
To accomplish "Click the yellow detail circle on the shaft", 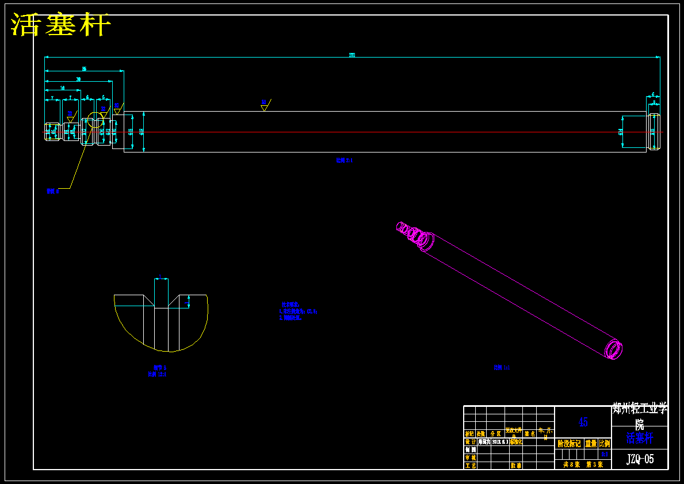I will click(95, 119).
